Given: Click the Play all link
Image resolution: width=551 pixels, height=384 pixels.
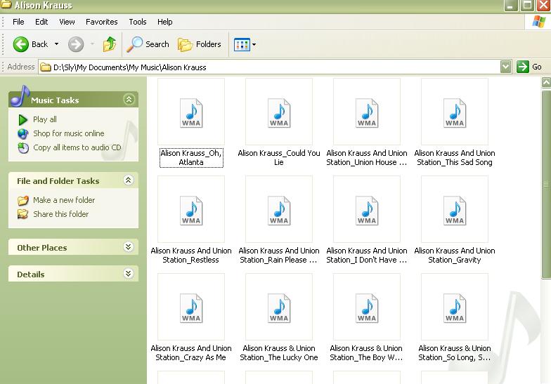Looking at the screenshot, I should coord(45,119).
